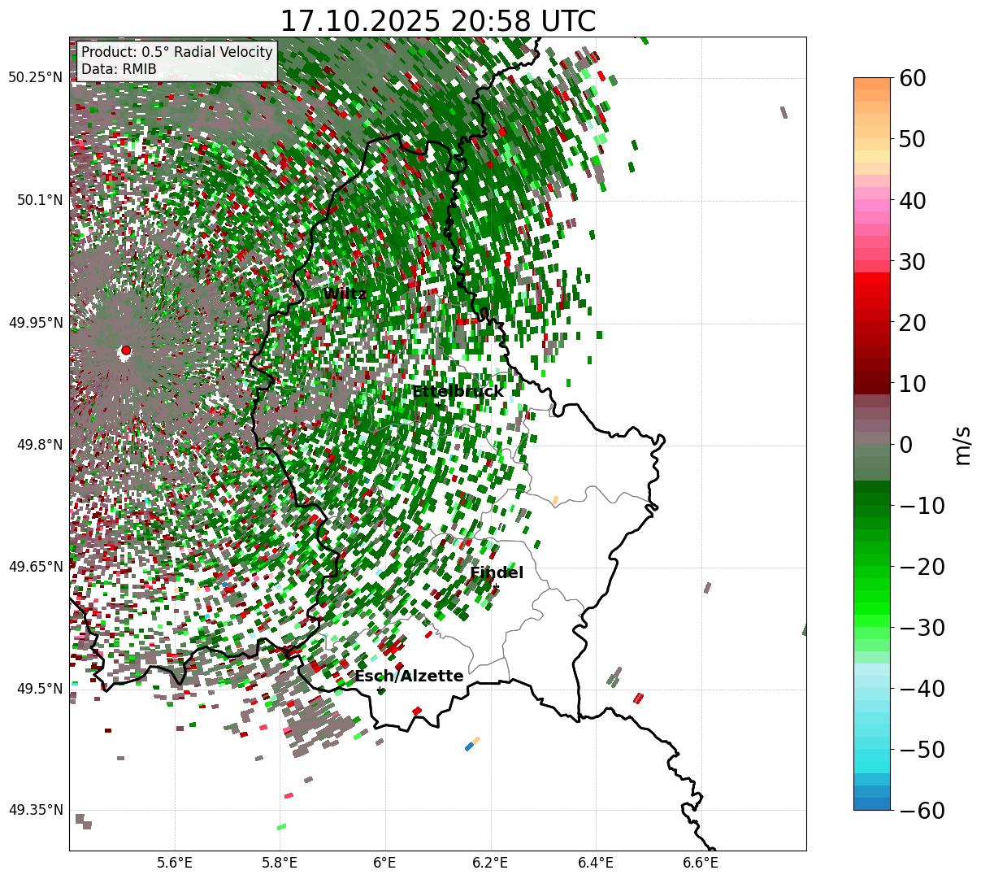
Task: Click the colorbar value −10
Action: pyautogui.click(x=922, y=506)
